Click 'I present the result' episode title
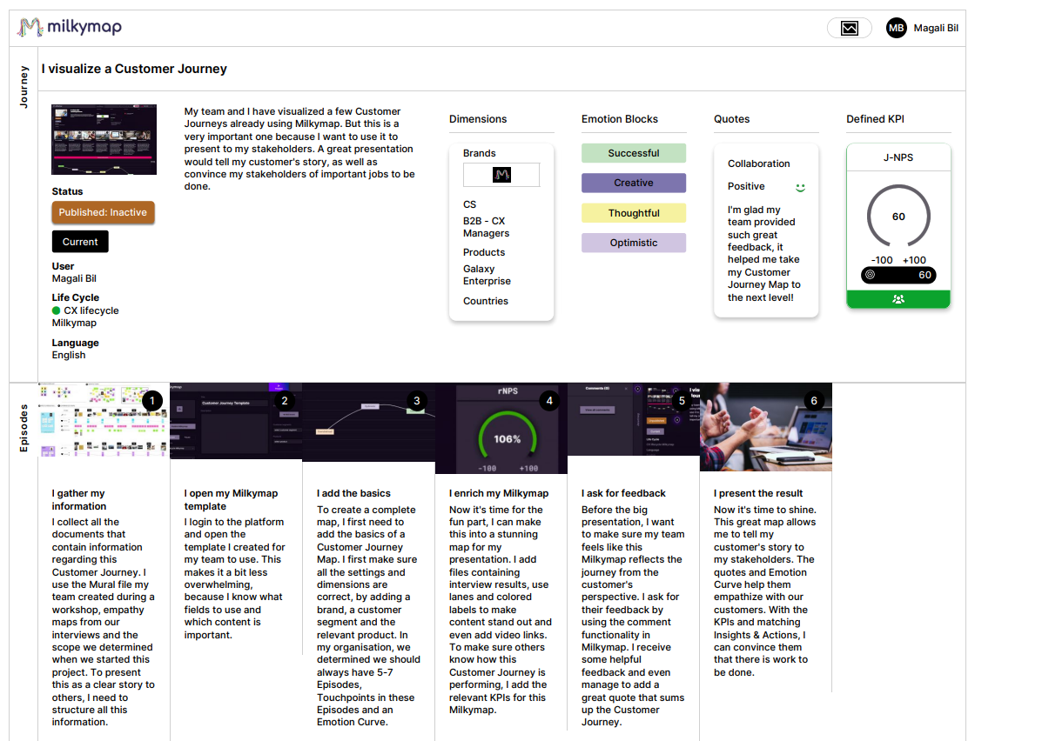This screenshot has width=1049, height=741. [758, 493]
